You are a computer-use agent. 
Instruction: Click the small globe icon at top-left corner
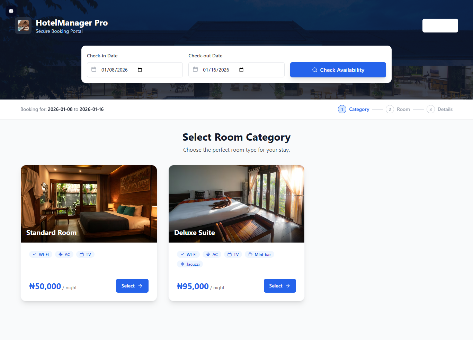(11, 11)
